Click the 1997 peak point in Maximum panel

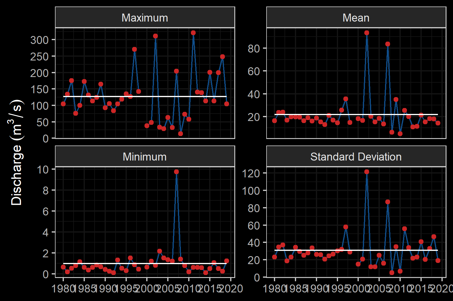point(134,49)
